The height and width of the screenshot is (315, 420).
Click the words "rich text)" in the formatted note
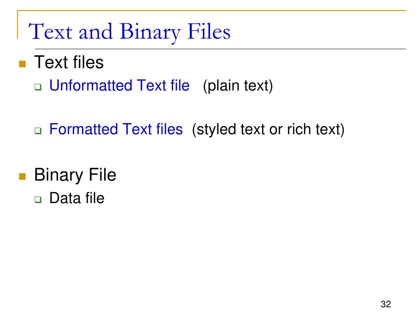pos(316,130)
